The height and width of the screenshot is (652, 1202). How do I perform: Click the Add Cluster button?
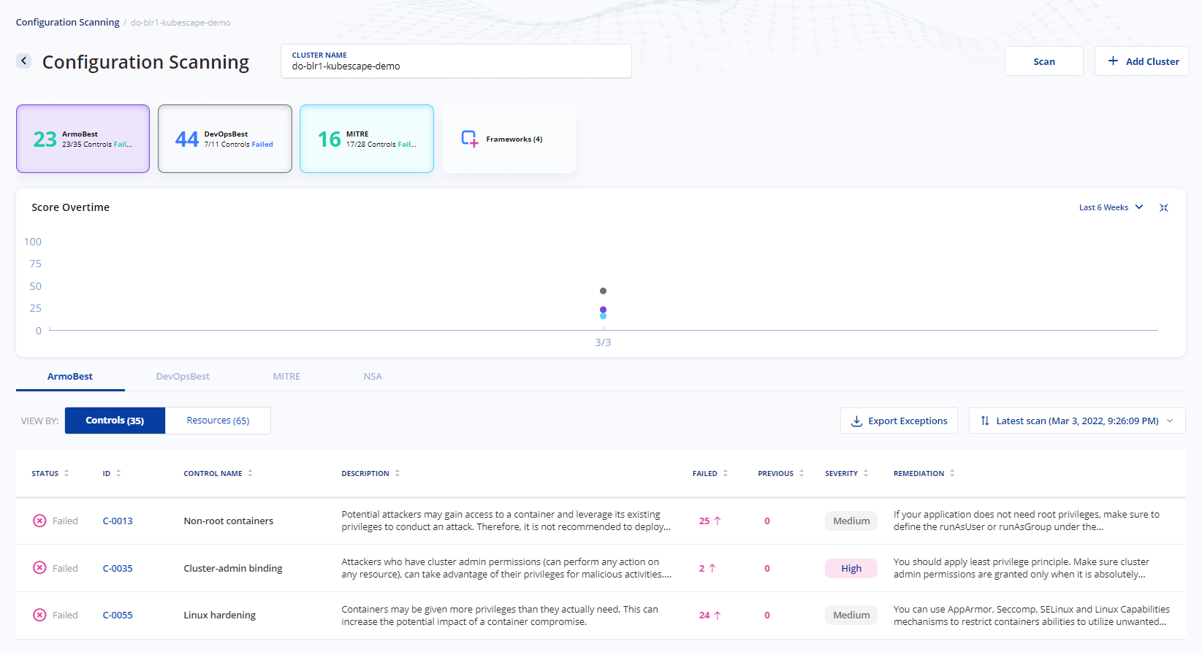pyautogui.click(x=1142, y=61)
